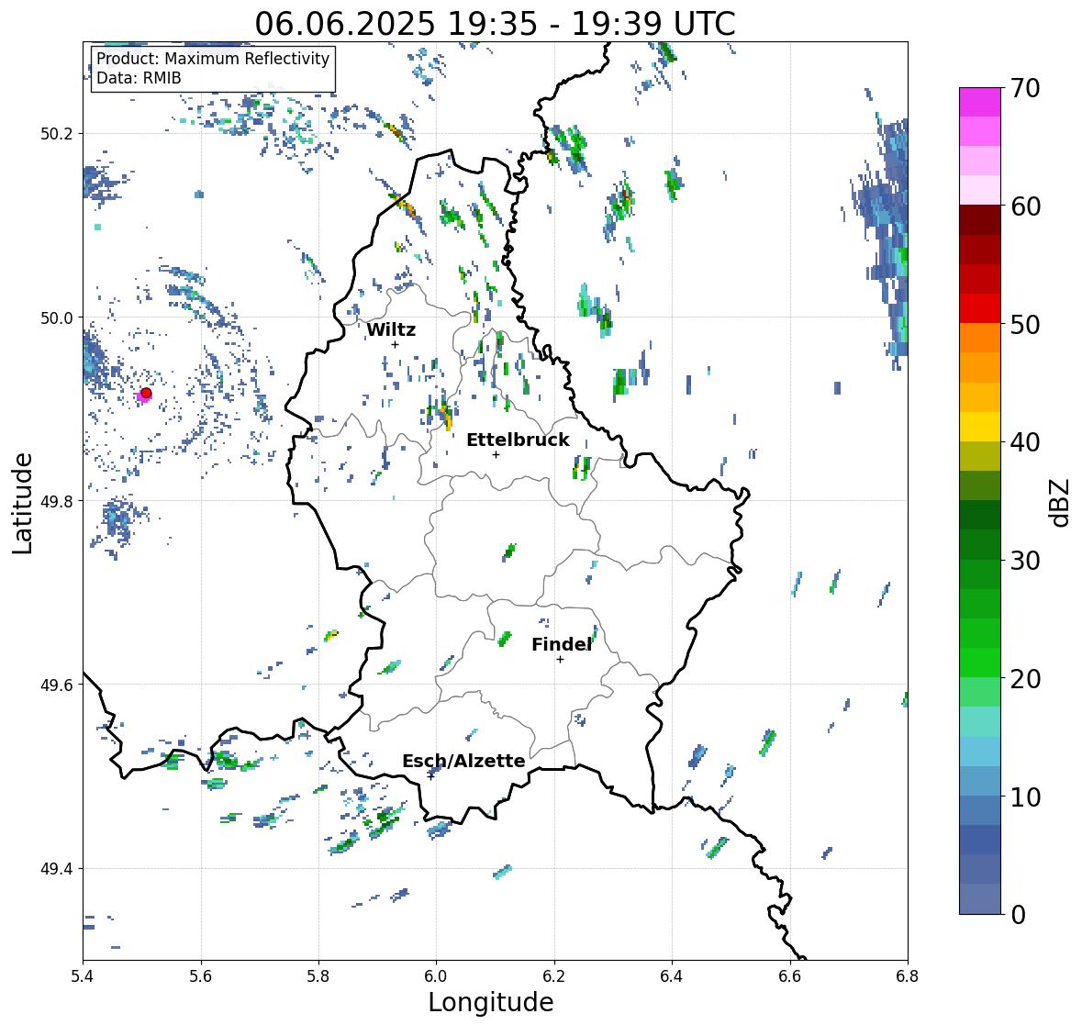Image resolution: width=1082 pixels, height=1025 pixels.
Task: Click the plot title 06.06.2025 19:35 - 19:39 UTC
Action: pos(495,24)
